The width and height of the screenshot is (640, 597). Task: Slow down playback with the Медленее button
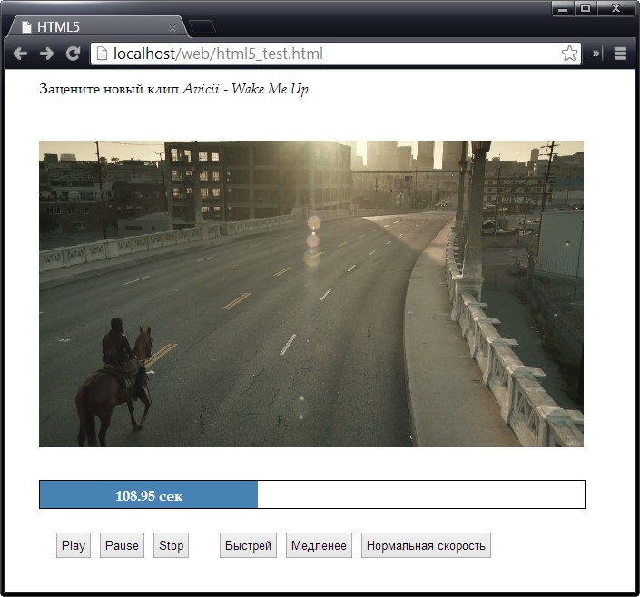tap(319, 545)
